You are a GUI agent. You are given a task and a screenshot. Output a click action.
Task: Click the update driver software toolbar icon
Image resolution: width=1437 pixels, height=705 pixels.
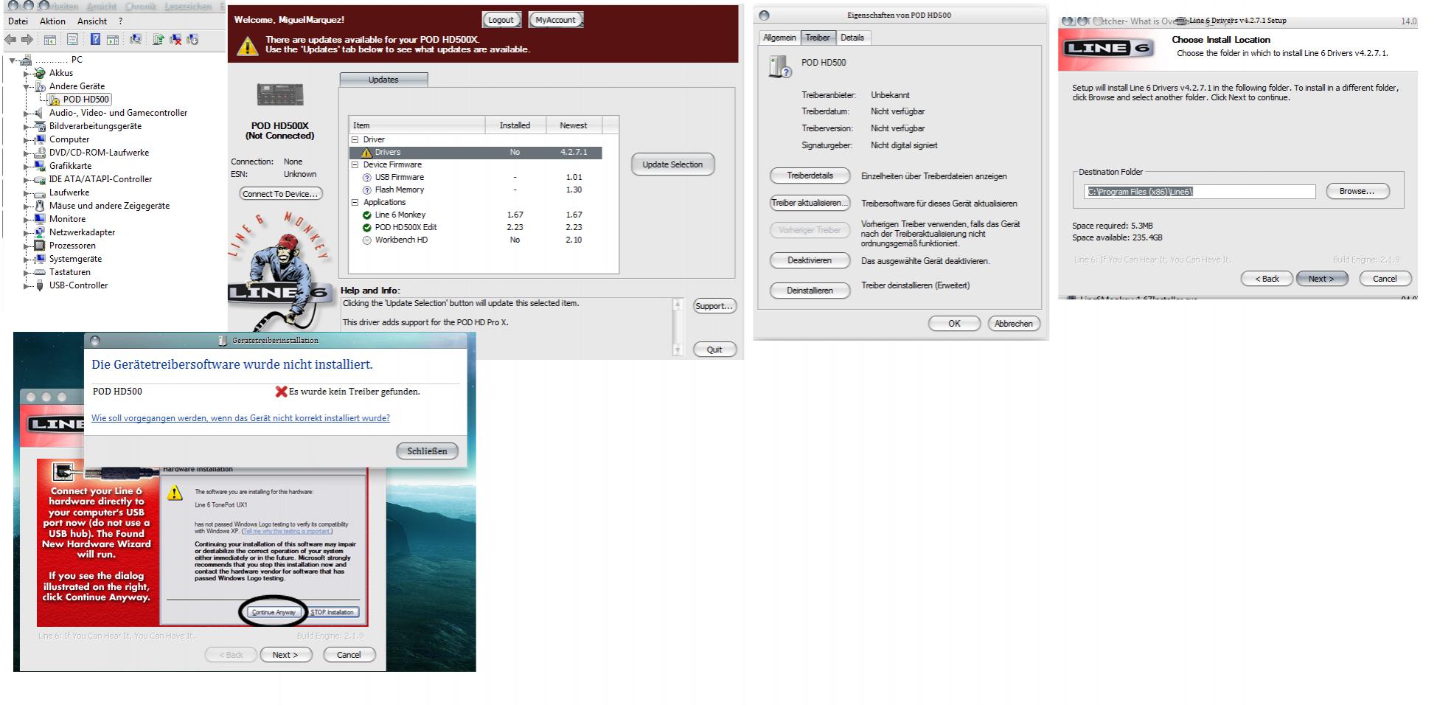pyautogui.click(x=158, y=40)
